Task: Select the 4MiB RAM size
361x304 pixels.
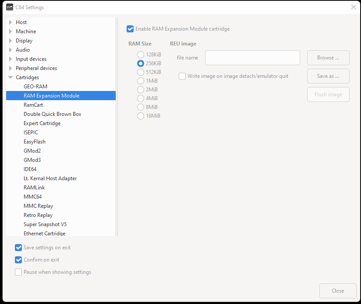Action: [141, 98]
